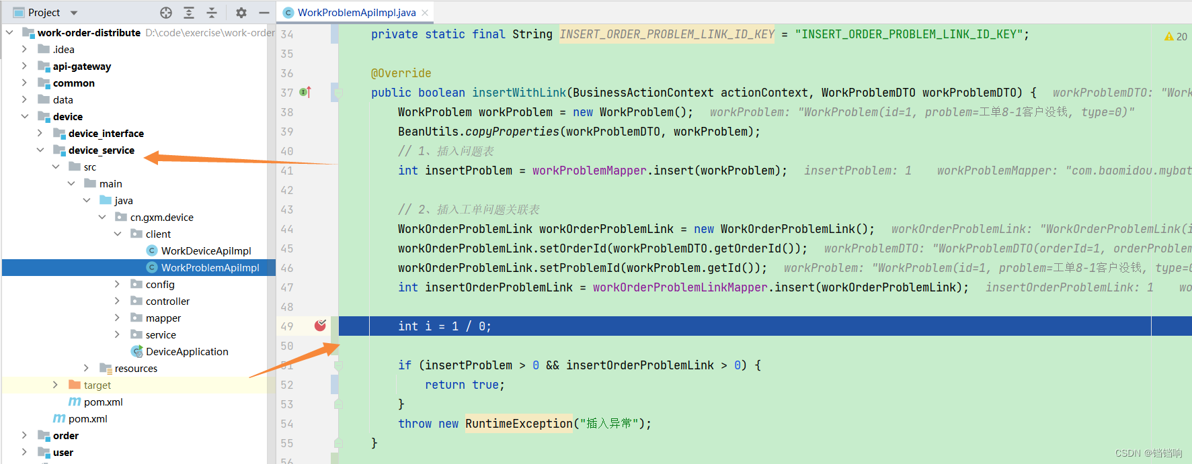
Task: Expand the order module
Action: (x=24, y=435)
